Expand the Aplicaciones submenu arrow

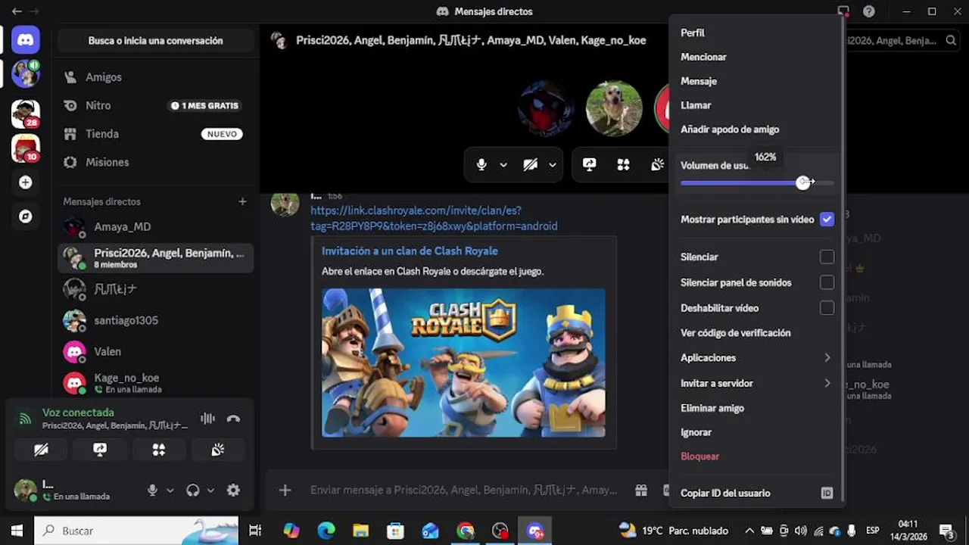coord(827,358)
